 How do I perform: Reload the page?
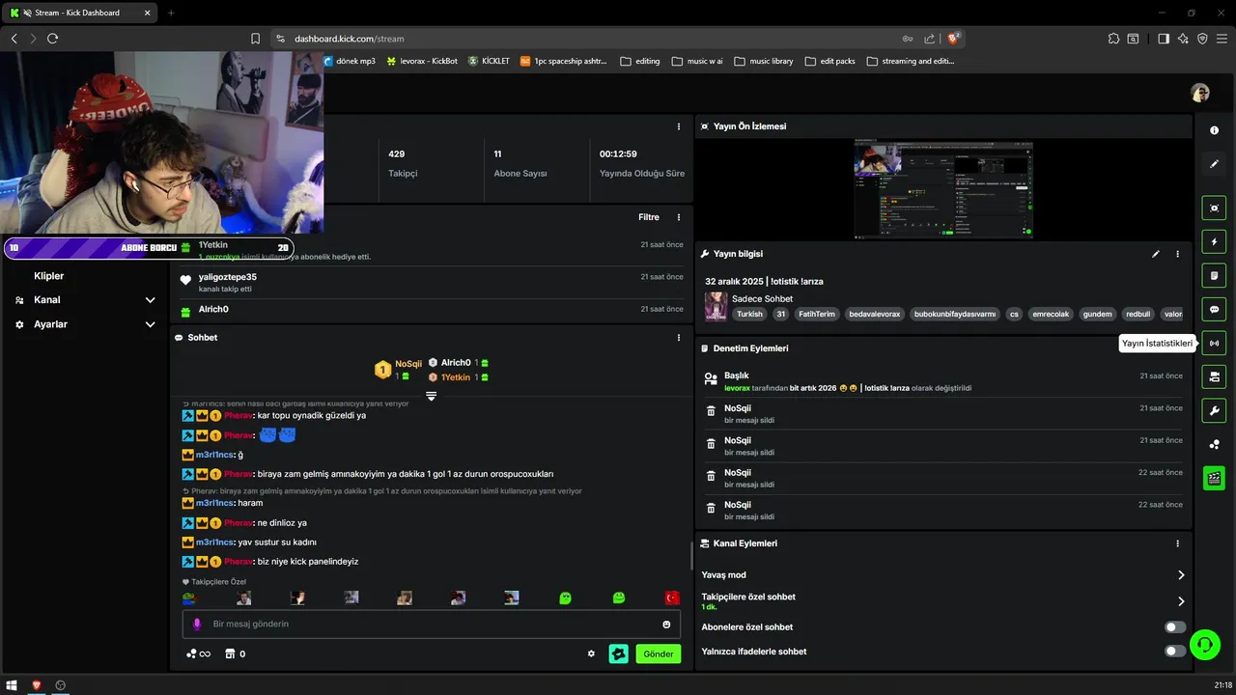tap(52, 39)
